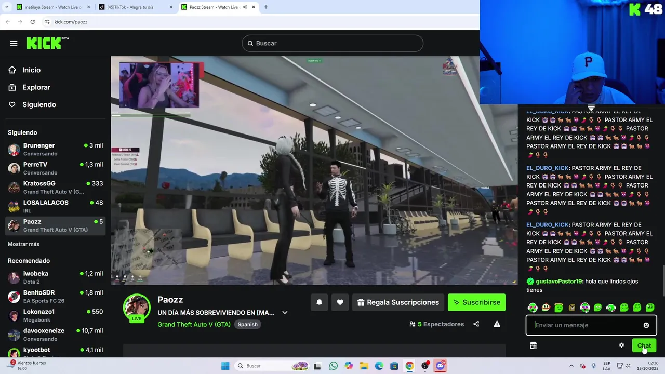
Task: Click Regala Suscripciones button
Action: click(x=398, y=302)
